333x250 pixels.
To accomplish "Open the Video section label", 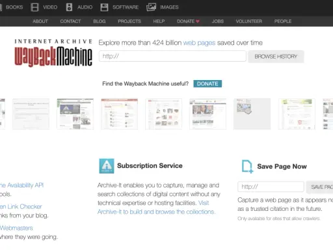I will point(50,7).
